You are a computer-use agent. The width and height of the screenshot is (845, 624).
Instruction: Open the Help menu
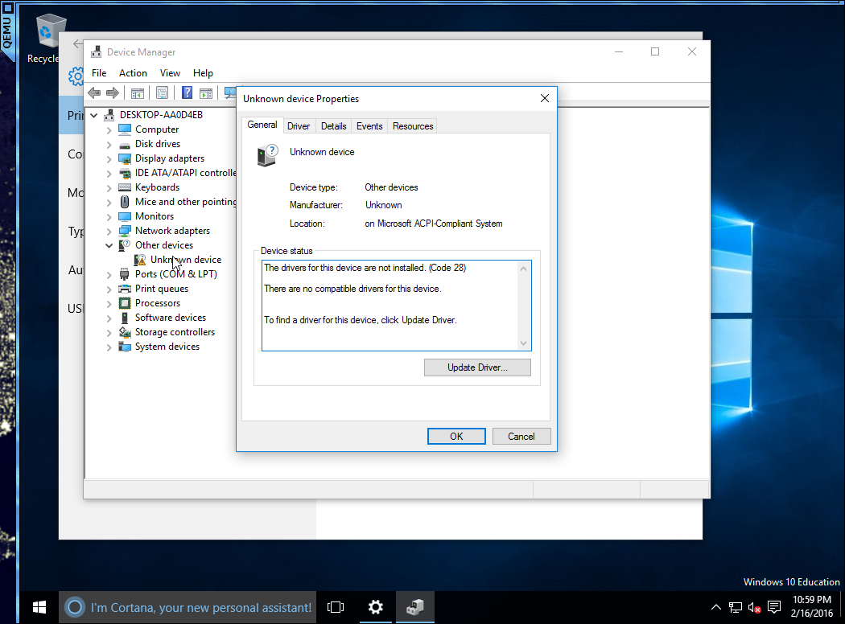pyautogui.click(x=203, y=72)
